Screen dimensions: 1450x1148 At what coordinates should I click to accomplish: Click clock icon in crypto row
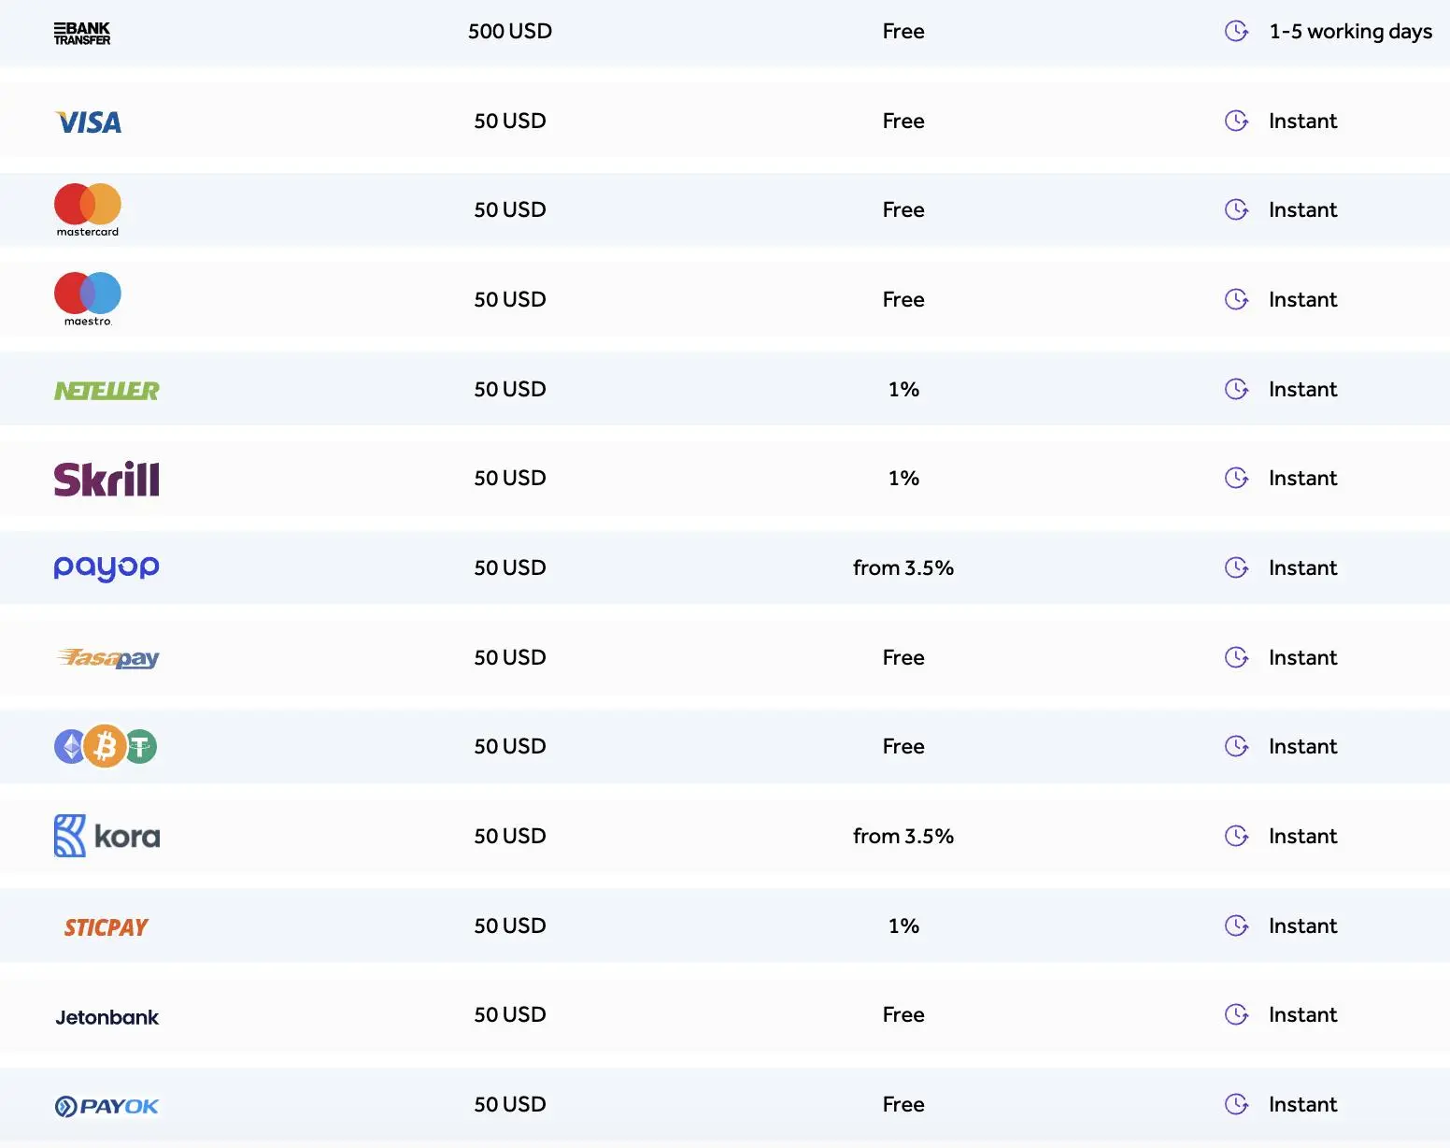(x=1236, y=746)
